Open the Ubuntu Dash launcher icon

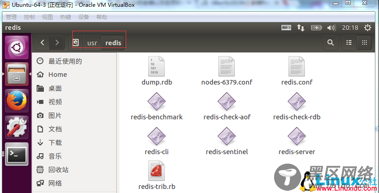(x=17, y=47)
